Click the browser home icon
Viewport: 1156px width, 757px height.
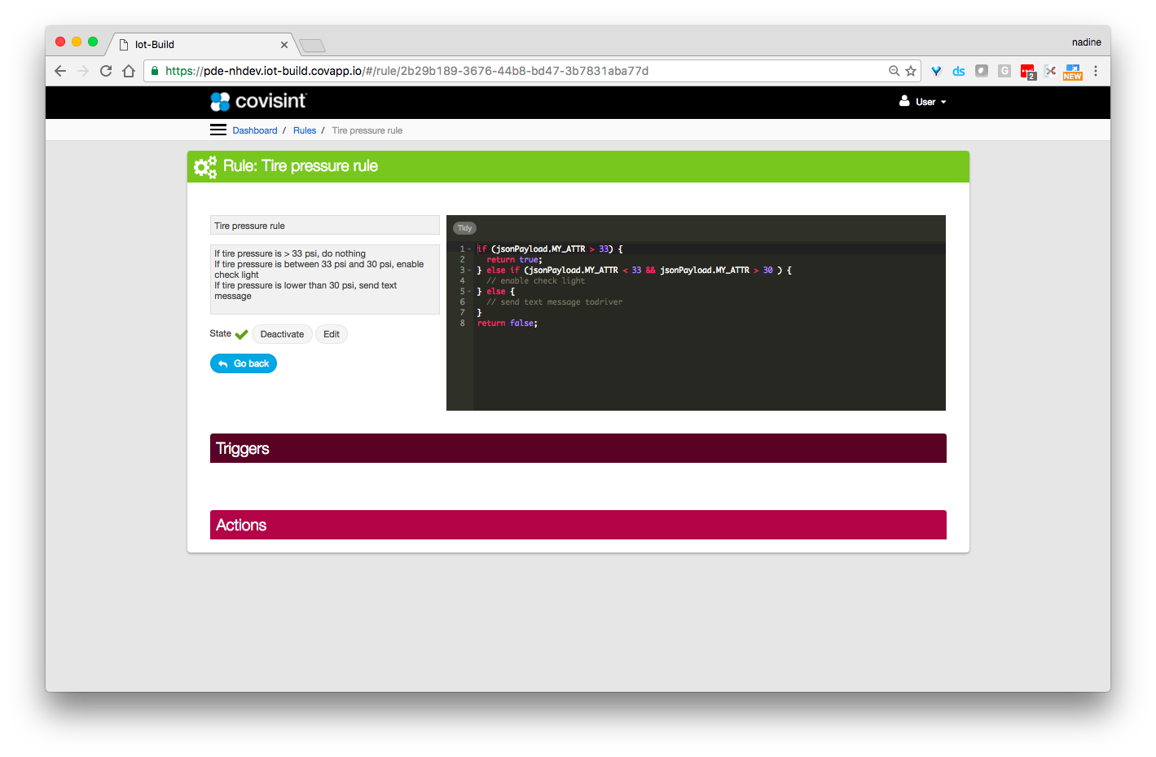click(x=129, y=71)
